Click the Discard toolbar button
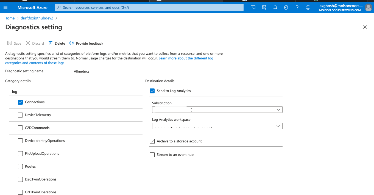Viewport: 374px width, 195px height. tap(35, 43)
